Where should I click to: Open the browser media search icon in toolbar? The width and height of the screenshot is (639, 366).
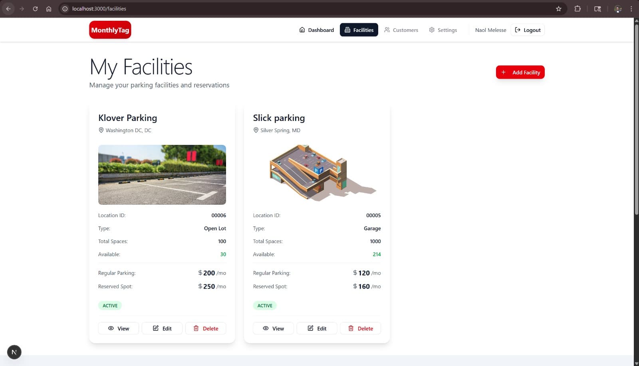[x=597, y=9]
